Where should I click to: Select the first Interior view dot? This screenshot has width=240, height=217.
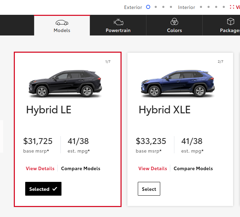(x=201, y=7)
